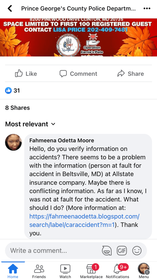Open the emoji picker in the comment bar

pos(137,250)
